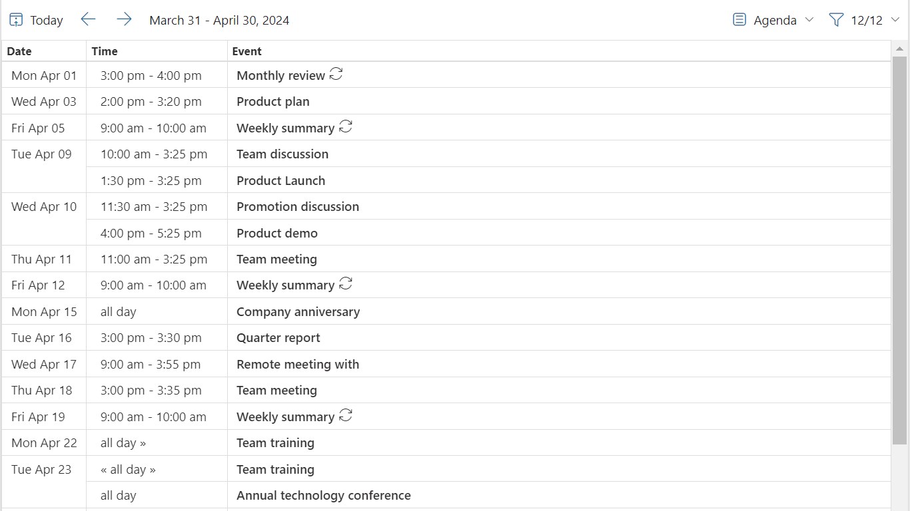
Task: Click recurrence icon on Apr 19 Weekly summary
Action: click(x=346, y=416)
